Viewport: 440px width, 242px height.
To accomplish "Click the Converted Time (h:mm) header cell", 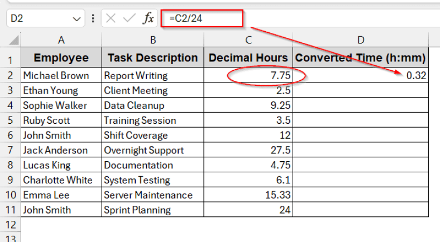I will point(361,57).
